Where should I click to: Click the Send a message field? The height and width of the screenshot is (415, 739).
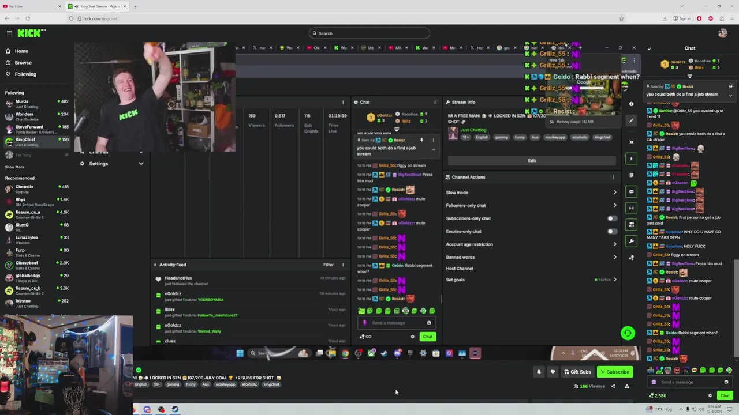[690, 382]
